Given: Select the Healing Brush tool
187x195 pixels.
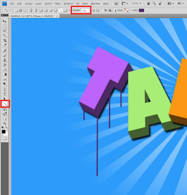Looking at the screenshot, I should pos(5,51).
